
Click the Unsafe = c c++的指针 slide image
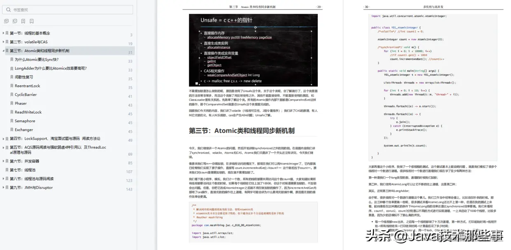(x=253, y=50)
